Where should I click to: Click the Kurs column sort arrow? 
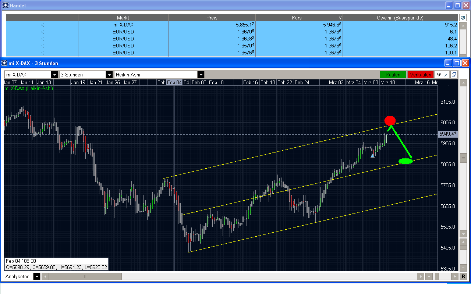click(340, 18)
